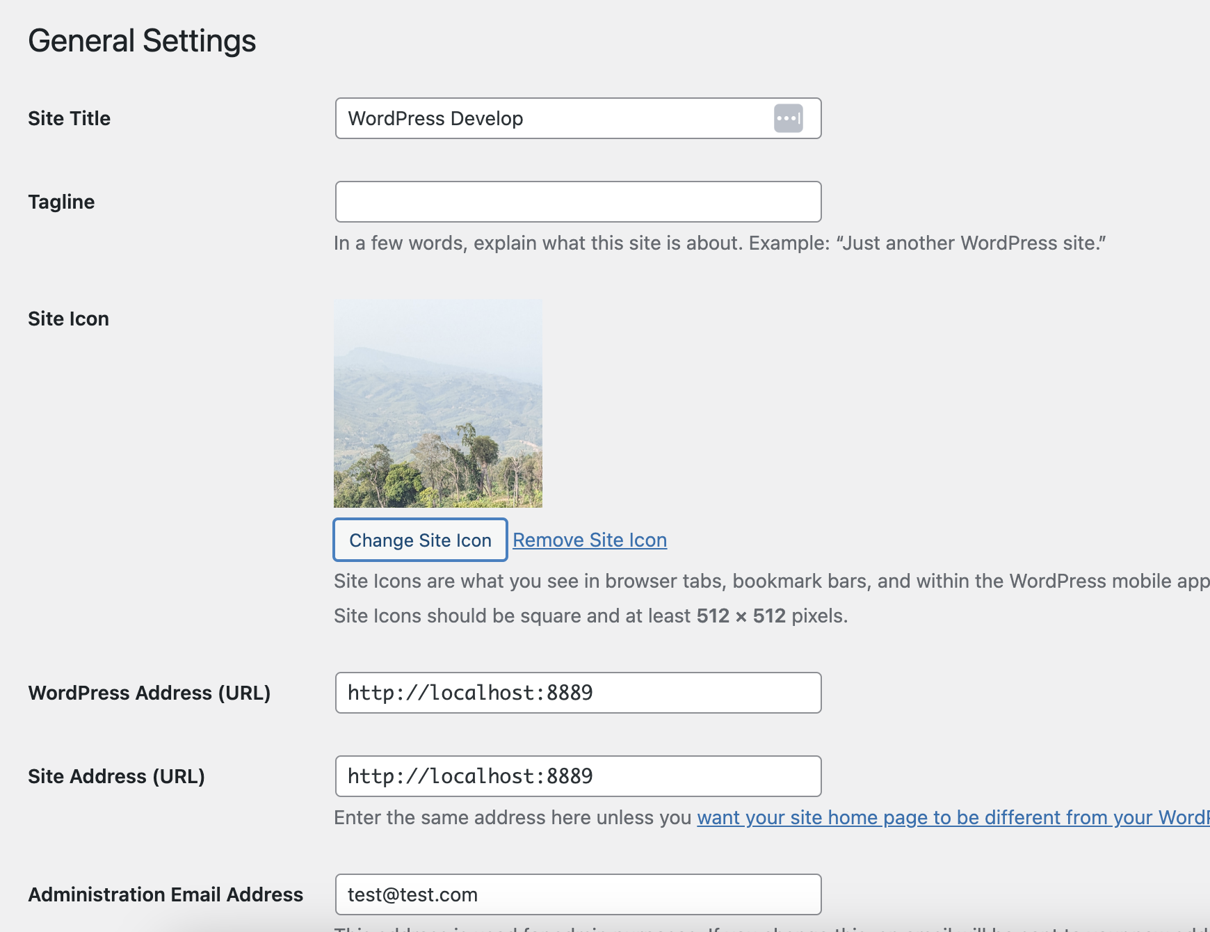Click the General Settings page heading
The height and width of the screenshot is (932, 1210).
142,40
